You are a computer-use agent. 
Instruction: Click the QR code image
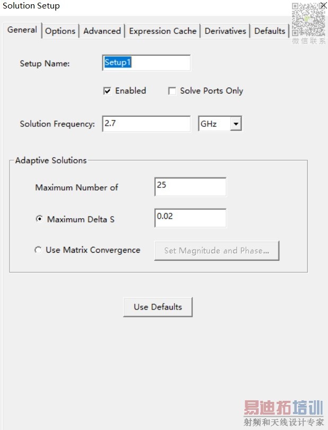tap(310, 19)
